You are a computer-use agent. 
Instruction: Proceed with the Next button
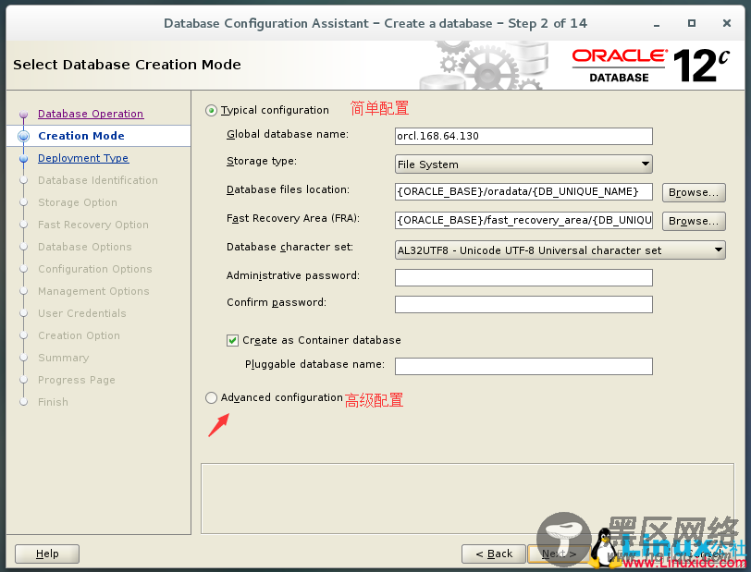click(559, 554)
